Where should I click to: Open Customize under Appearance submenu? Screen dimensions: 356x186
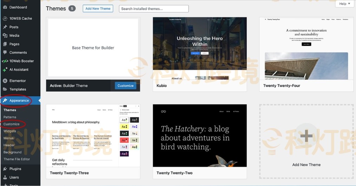click(x=12, y=124)
